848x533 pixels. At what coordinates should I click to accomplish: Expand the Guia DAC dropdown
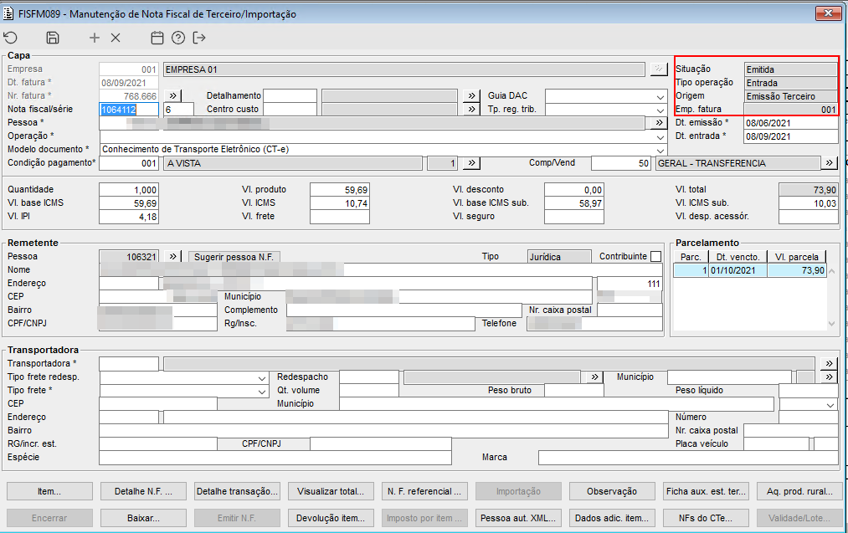(x=660, y=96)
